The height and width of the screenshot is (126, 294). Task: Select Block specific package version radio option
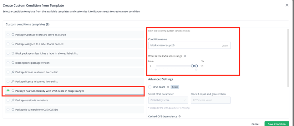tap(8, 63)
